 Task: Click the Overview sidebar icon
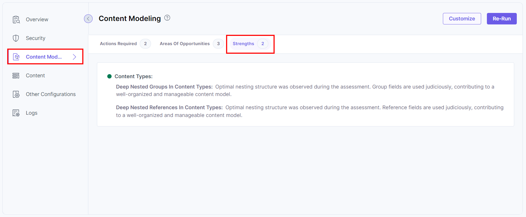click(x=16, y=20)
